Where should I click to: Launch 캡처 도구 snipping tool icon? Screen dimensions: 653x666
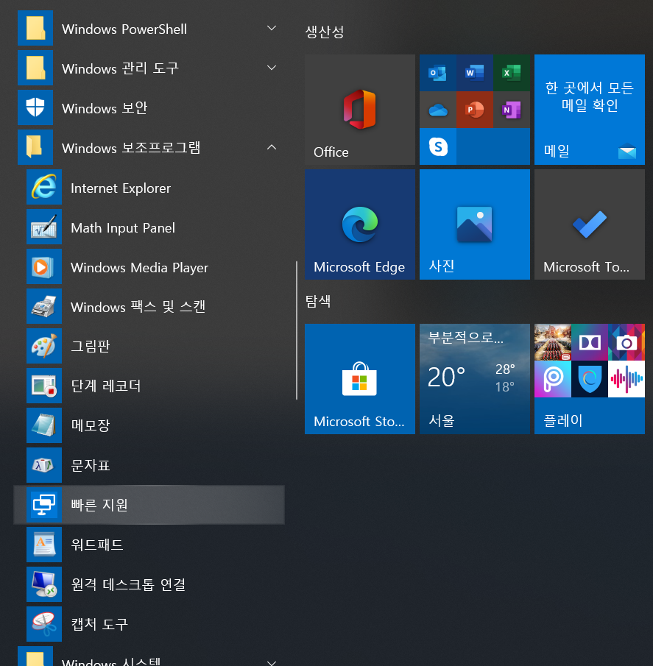coord(43,624)
